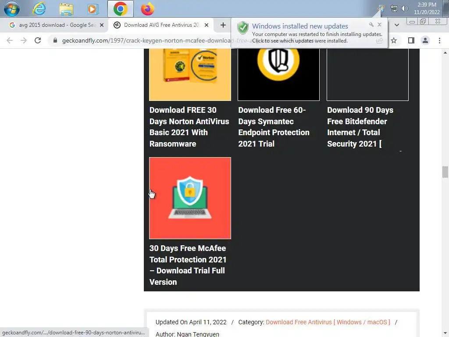The height and width of the screenshot is (337, 449).
Task: Show the system clock and date
Action: coord(427,8)
